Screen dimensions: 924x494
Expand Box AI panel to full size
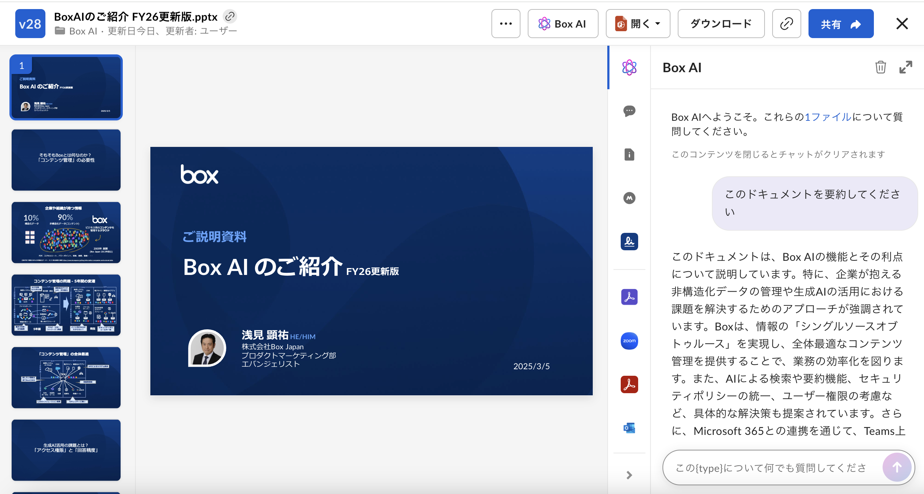[905, 67]
